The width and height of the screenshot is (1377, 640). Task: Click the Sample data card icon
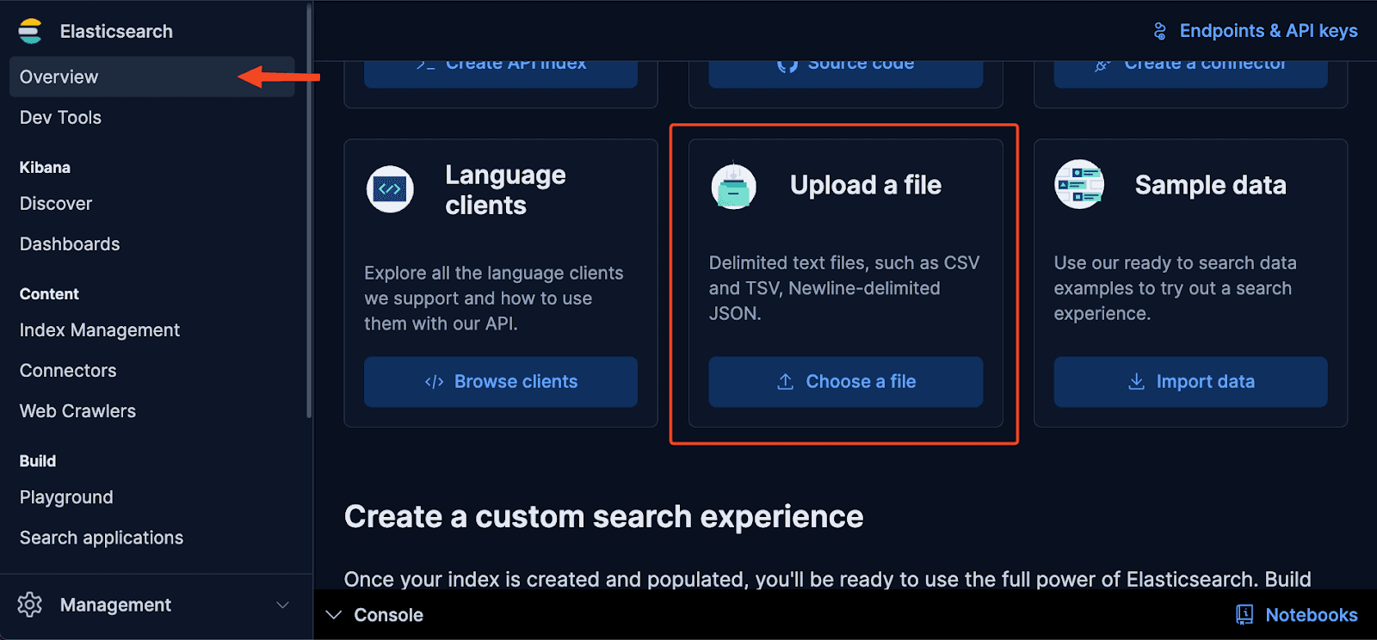pyautogui.click(x=1079, y=184)
